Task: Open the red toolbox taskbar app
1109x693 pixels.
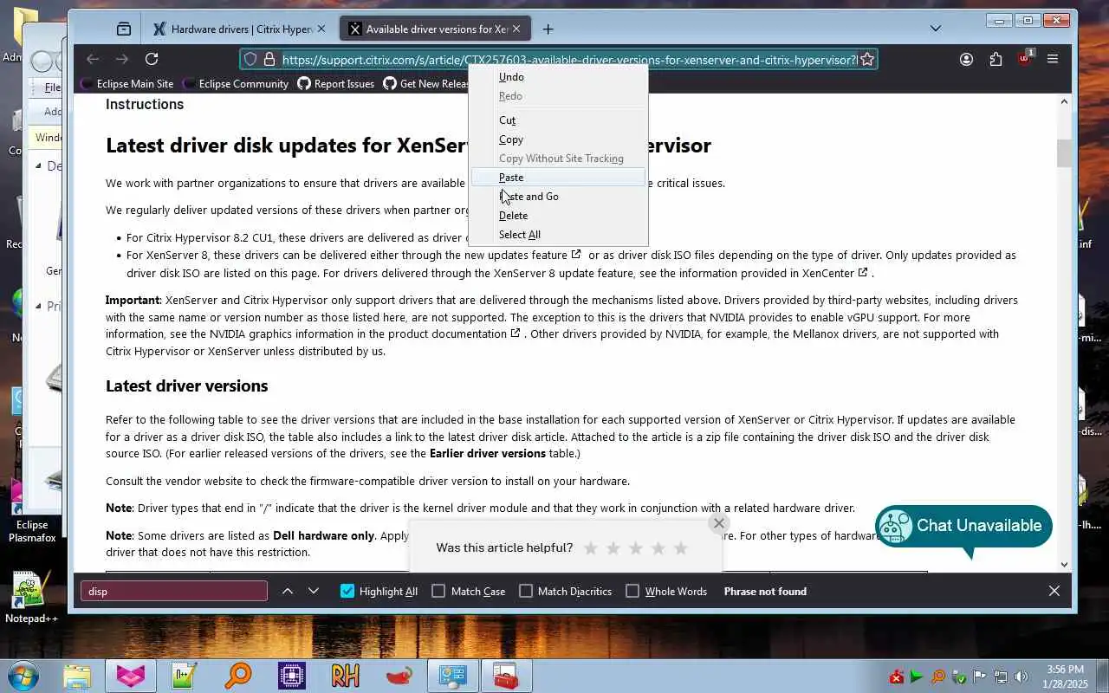Action: 506,676
